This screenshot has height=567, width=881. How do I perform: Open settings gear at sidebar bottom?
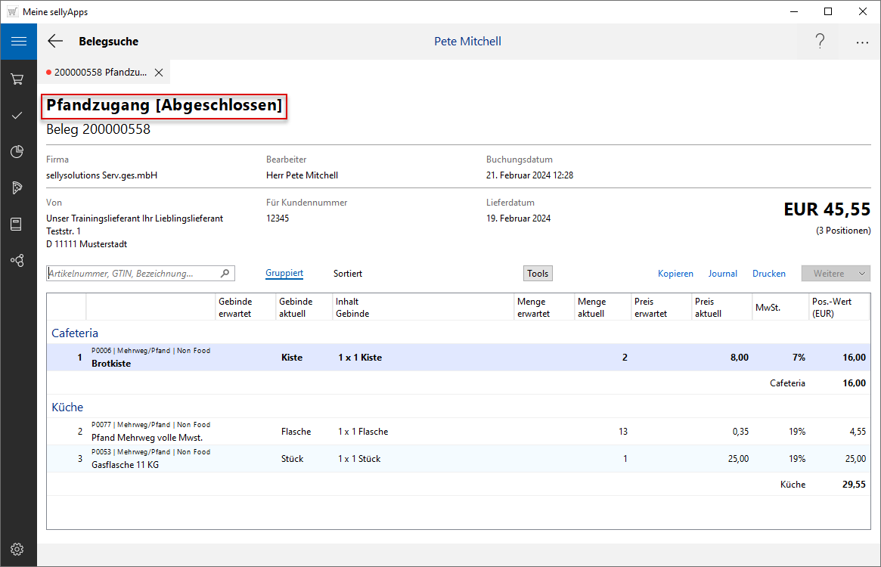pyautogui.click(x=18, y=549)
